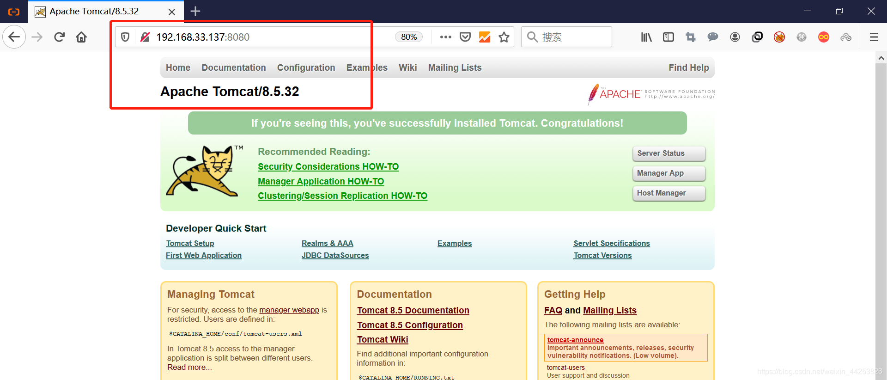Click the Tomcat cat logo image
Image resolution: width=887 pixels, height=380 pixels.
click(x=204, y=171)
